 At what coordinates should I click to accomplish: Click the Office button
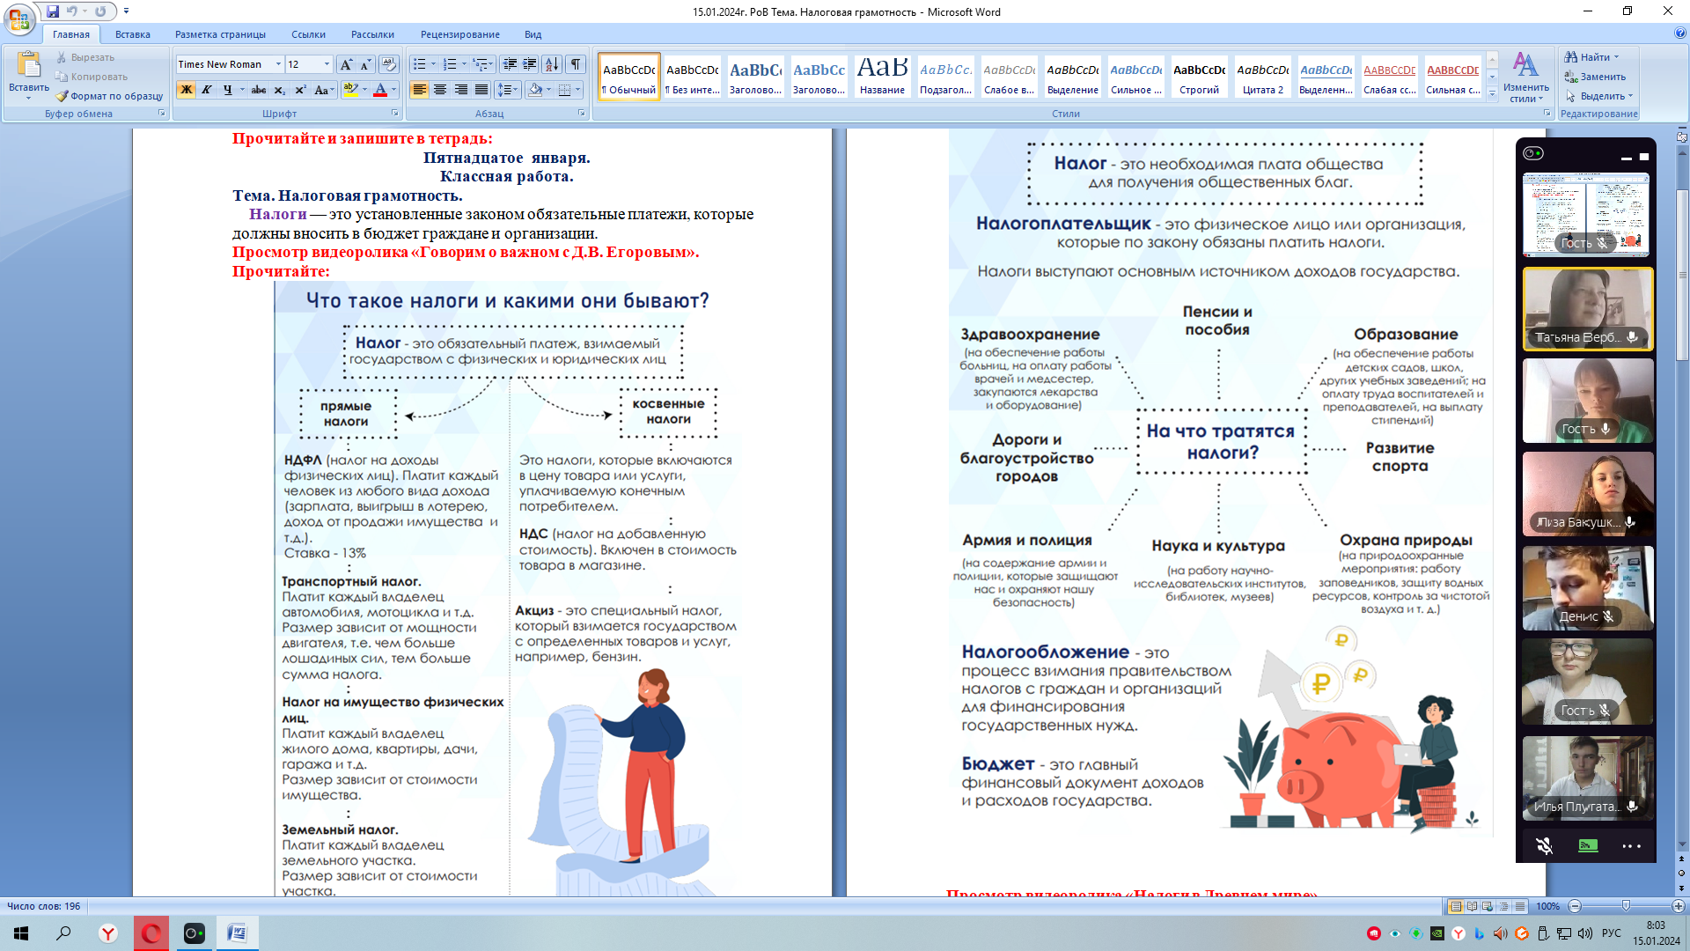19,19
